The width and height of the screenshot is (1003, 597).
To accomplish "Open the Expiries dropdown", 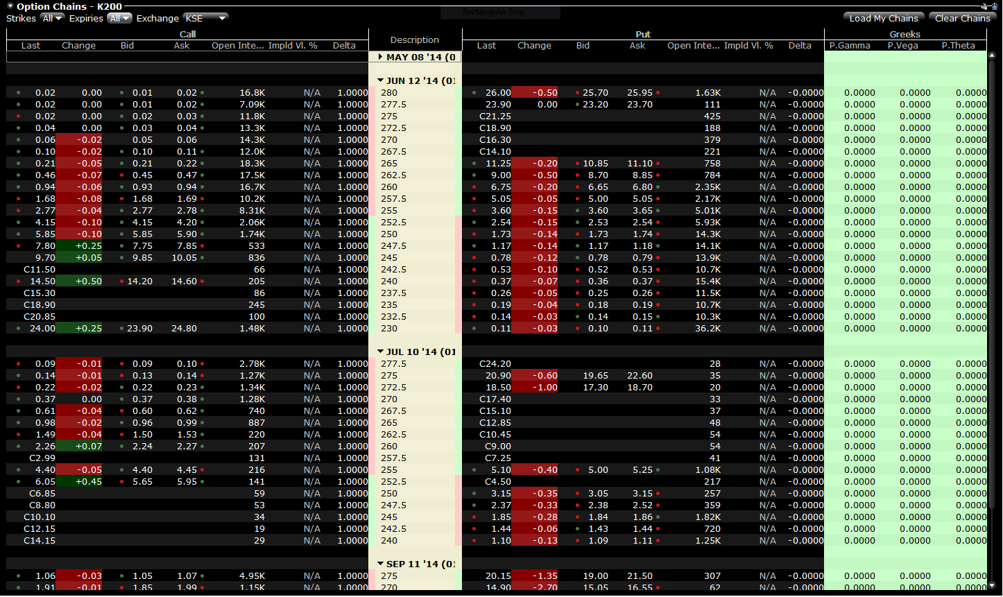I will (119, 18).
